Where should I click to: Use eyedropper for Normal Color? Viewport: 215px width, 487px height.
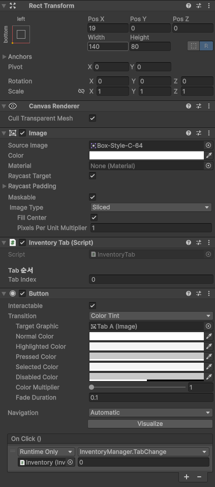click(x=209, y=336)
